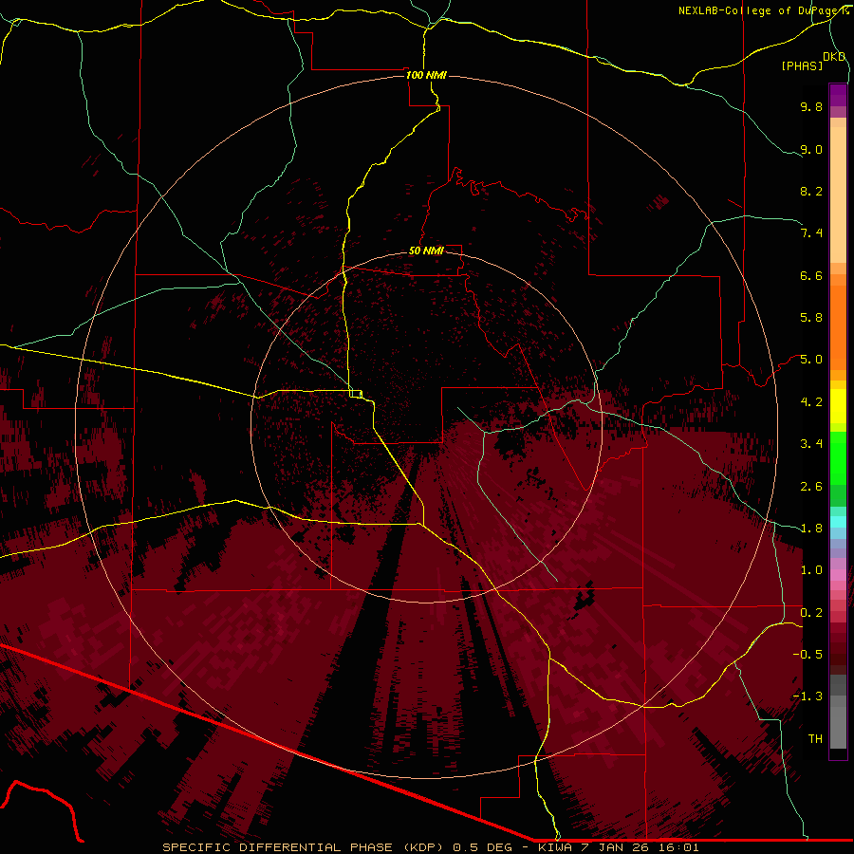Click the TH threshold label
The image size is (854, 854).
pyautogui.click(x=815, y=739)
